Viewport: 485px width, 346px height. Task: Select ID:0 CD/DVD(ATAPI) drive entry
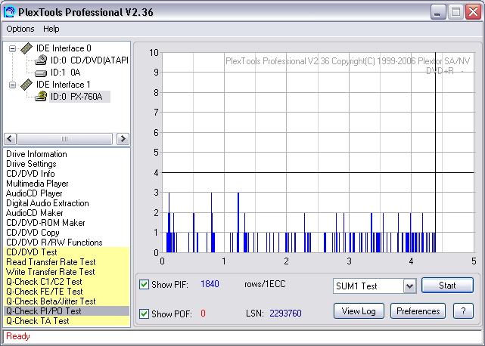click(89, 60)
